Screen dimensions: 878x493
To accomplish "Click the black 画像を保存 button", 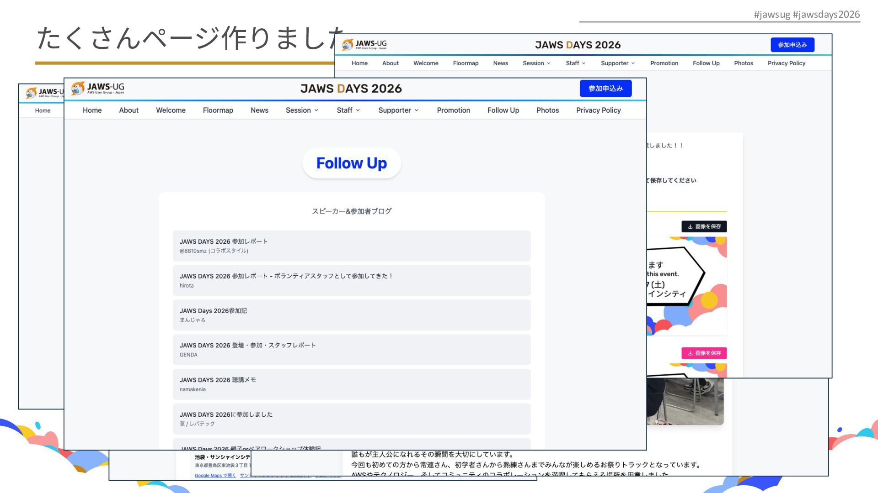I will tap(704, 226).
